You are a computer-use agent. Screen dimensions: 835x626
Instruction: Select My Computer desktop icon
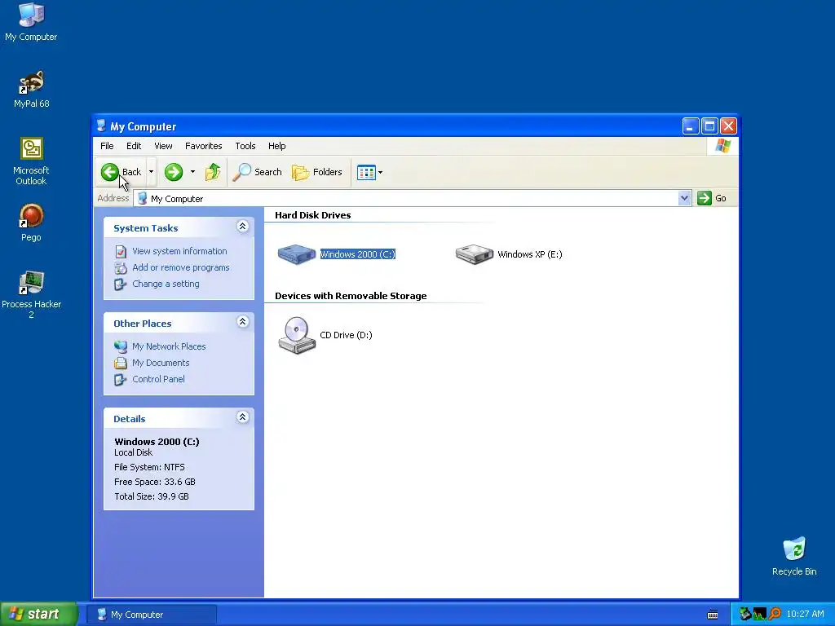(x=32, y=22)
